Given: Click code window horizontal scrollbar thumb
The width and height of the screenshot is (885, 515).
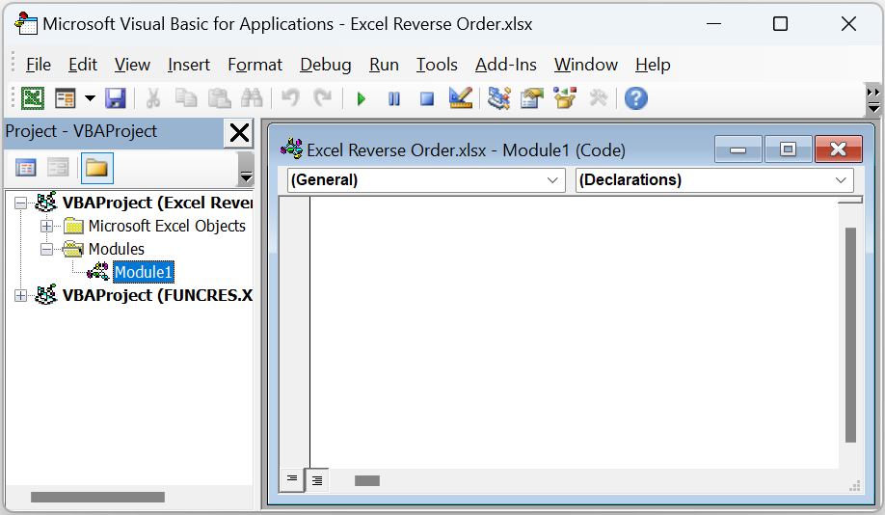Looking at the screenshot, I should pos(367,480).
